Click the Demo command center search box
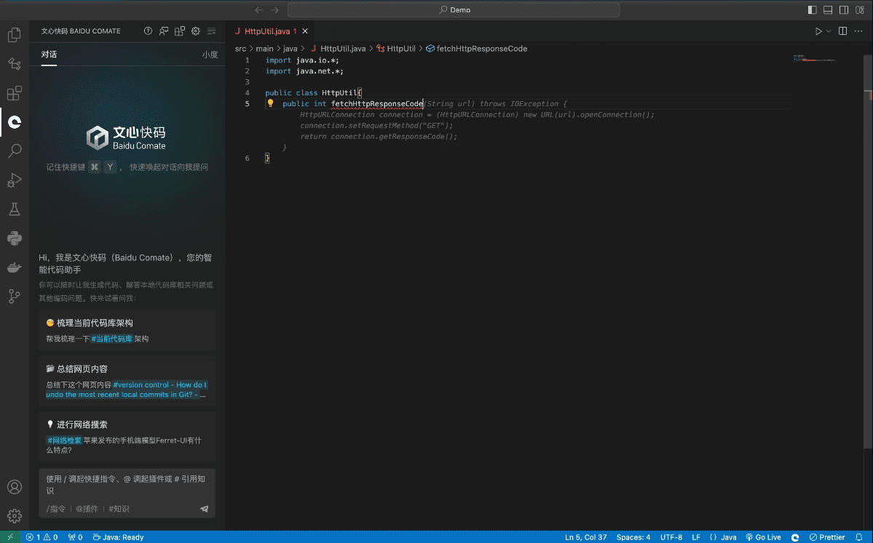This screenshot has width=873, height=543. click(x=454, y=10)
